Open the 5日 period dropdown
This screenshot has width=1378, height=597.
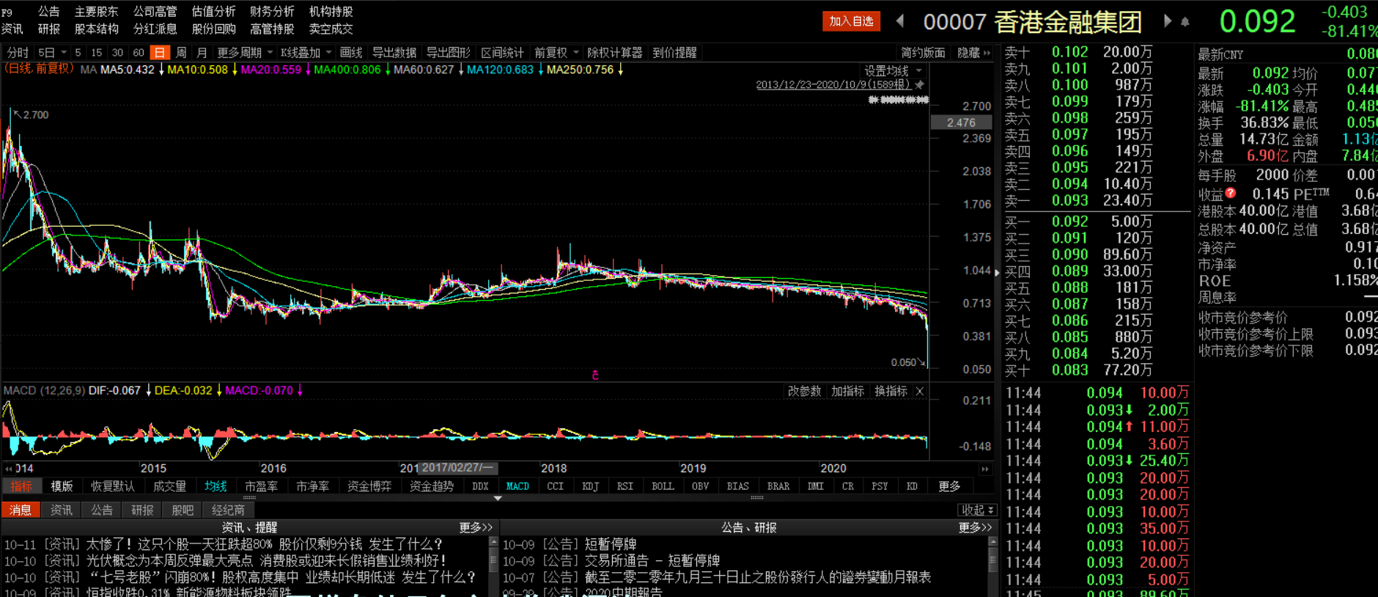(x=52, y=53)
